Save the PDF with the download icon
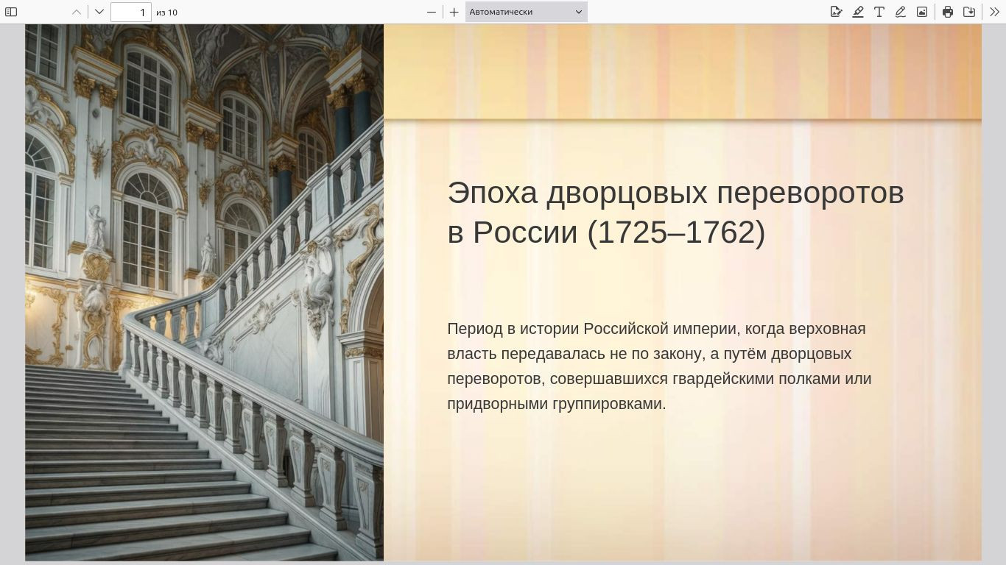Screen dimensions: 1006x565 [x=969, y=12]
